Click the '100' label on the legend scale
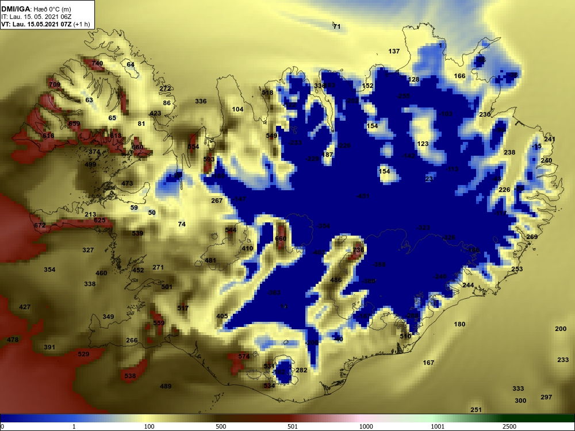Image resolution: width=575 pixels, height=431 pixels. pyautogui.click(x=149, y=426)
